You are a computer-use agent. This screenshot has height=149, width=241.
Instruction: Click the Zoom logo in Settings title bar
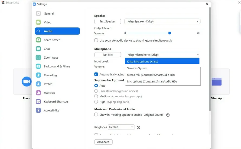click(x=34, y=4)
